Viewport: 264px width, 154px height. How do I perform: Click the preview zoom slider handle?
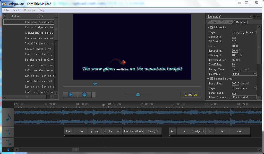point(138,95)
